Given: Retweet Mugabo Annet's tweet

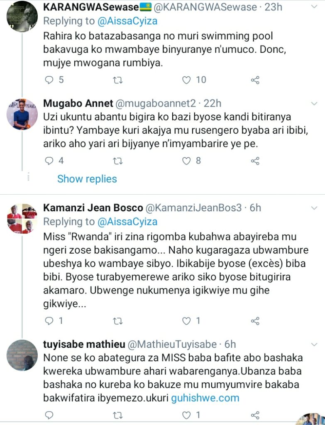Looking at the screenshot, I should click(x=118, y=160).
